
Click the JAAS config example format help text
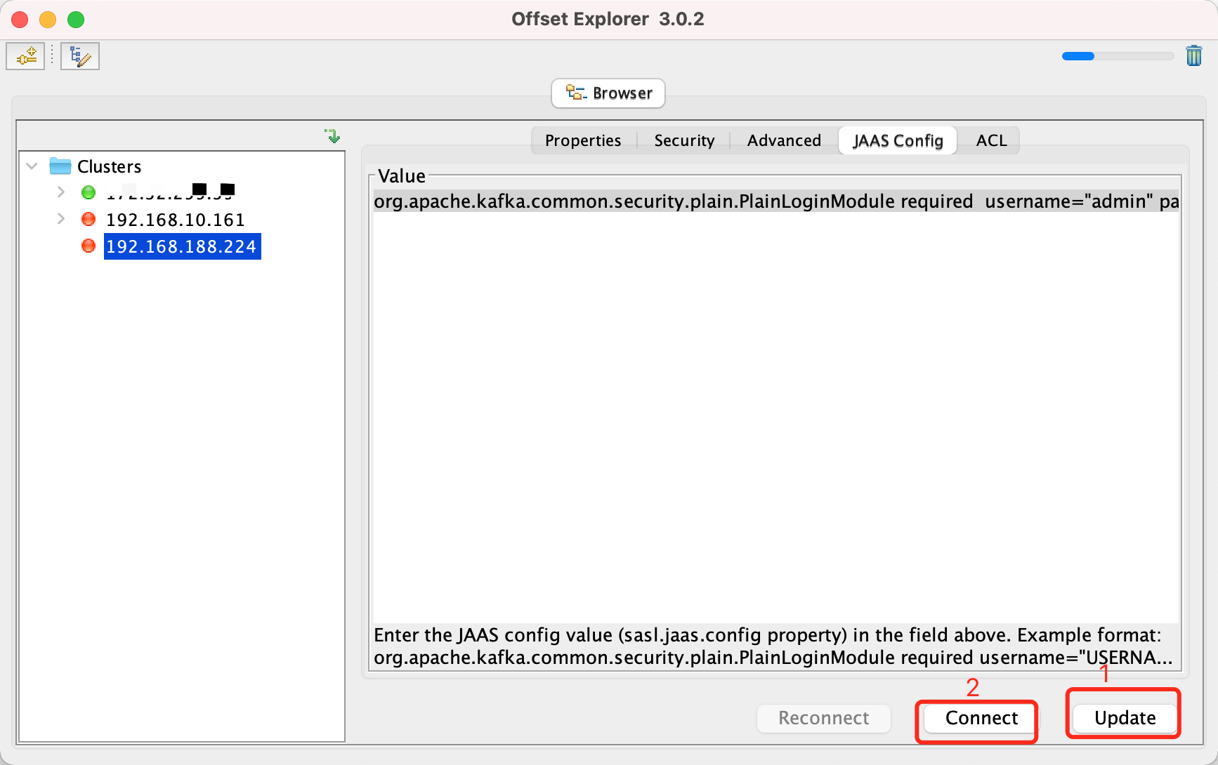(x=773, y=646)
